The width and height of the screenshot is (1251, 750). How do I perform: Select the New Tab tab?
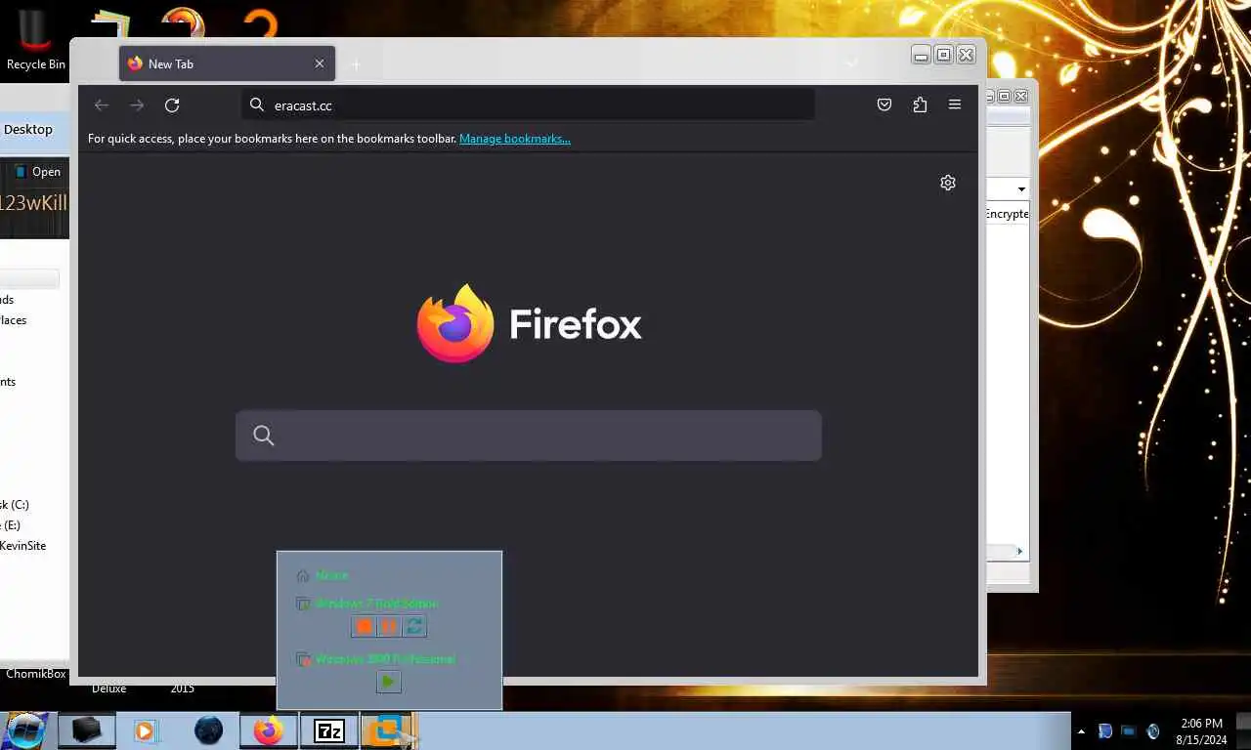(x=228, y=63)
